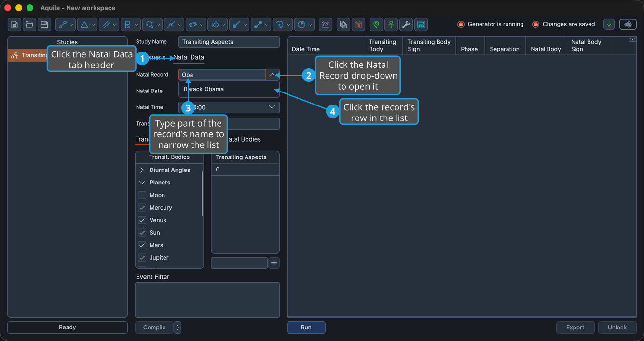This screenshot has height=341, width=644.
Task: Switch to the Natal Data tab
Action: (189, 57)
